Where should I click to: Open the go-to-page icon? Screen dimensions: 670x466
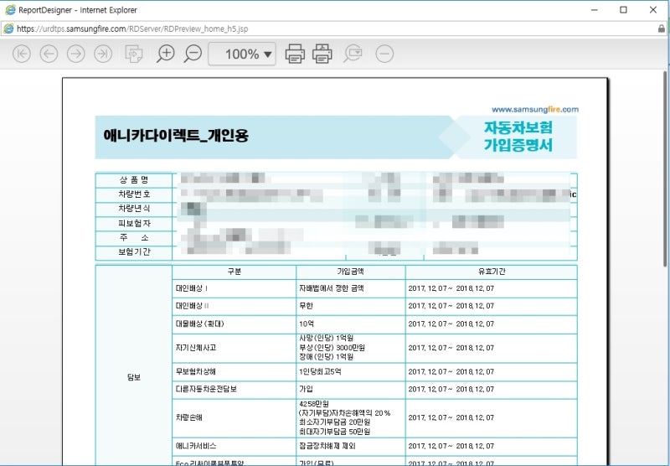pyautogui.click(x=134, y=54)
